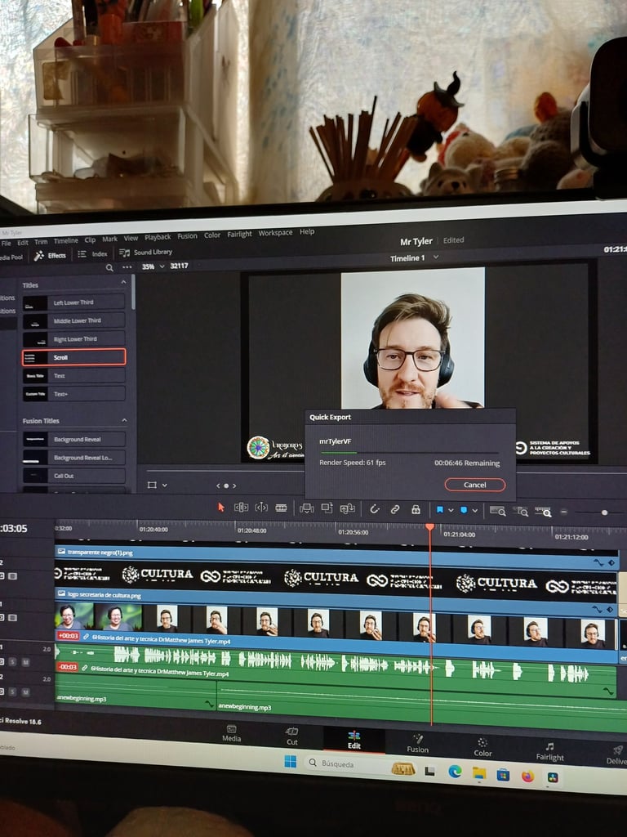
Task: Open the Clip menu
Action: point(90,240)
